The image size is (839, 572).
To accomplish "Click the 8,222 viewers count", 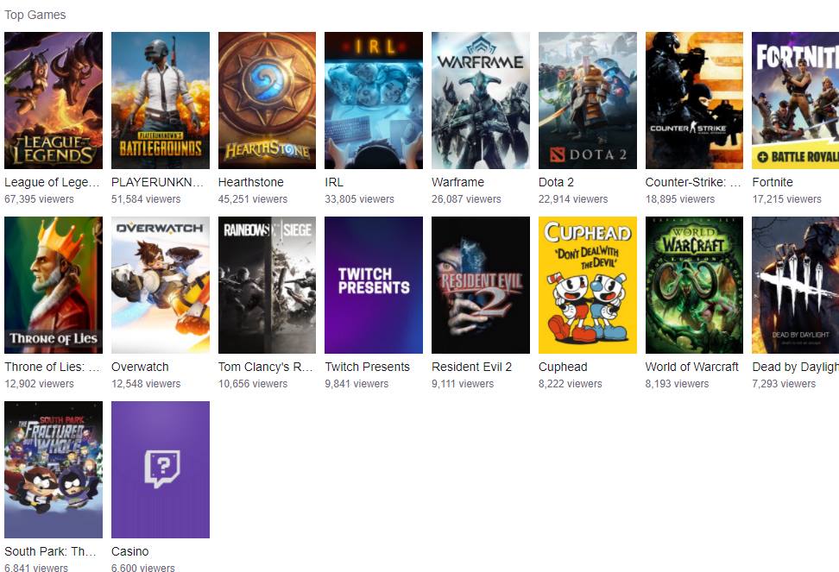I will coord(571,384).
